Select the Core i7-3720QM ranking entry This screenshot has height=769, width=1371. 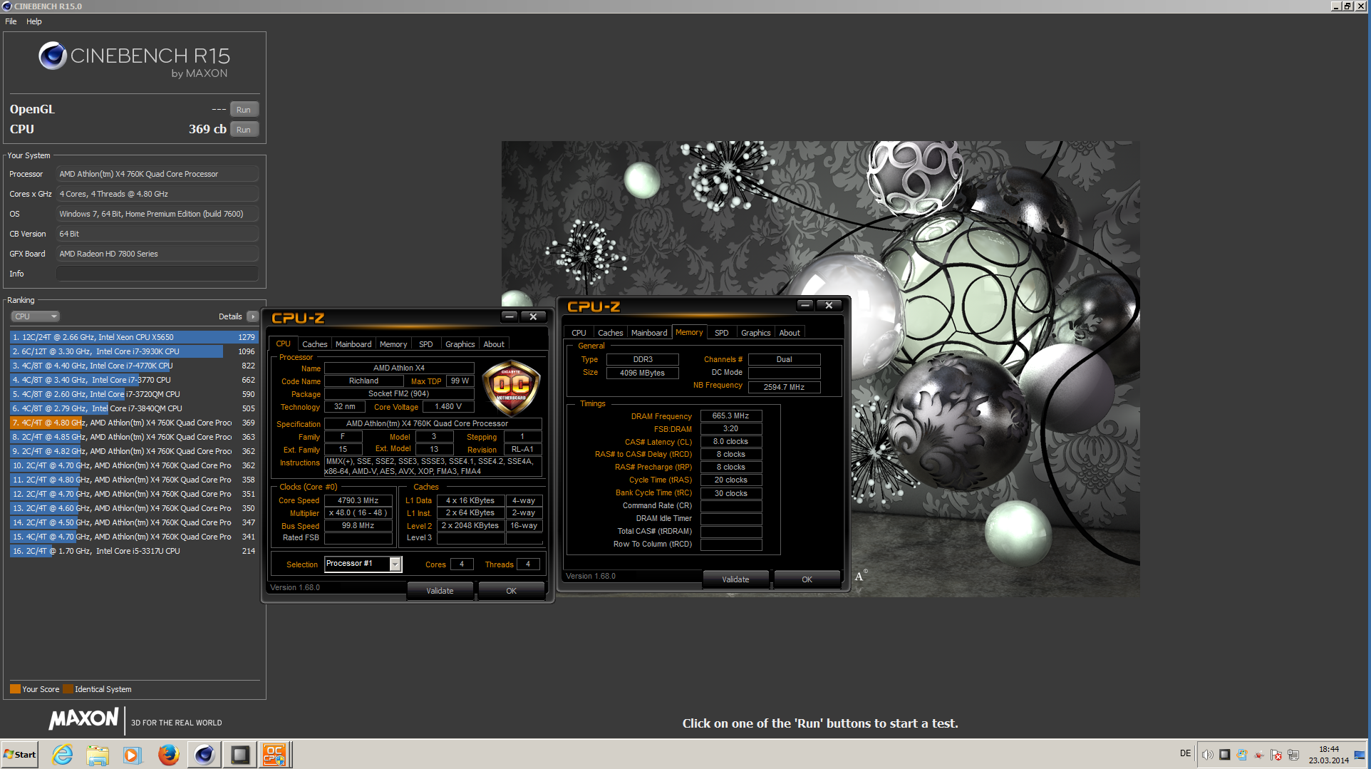[x=134, y=394]
